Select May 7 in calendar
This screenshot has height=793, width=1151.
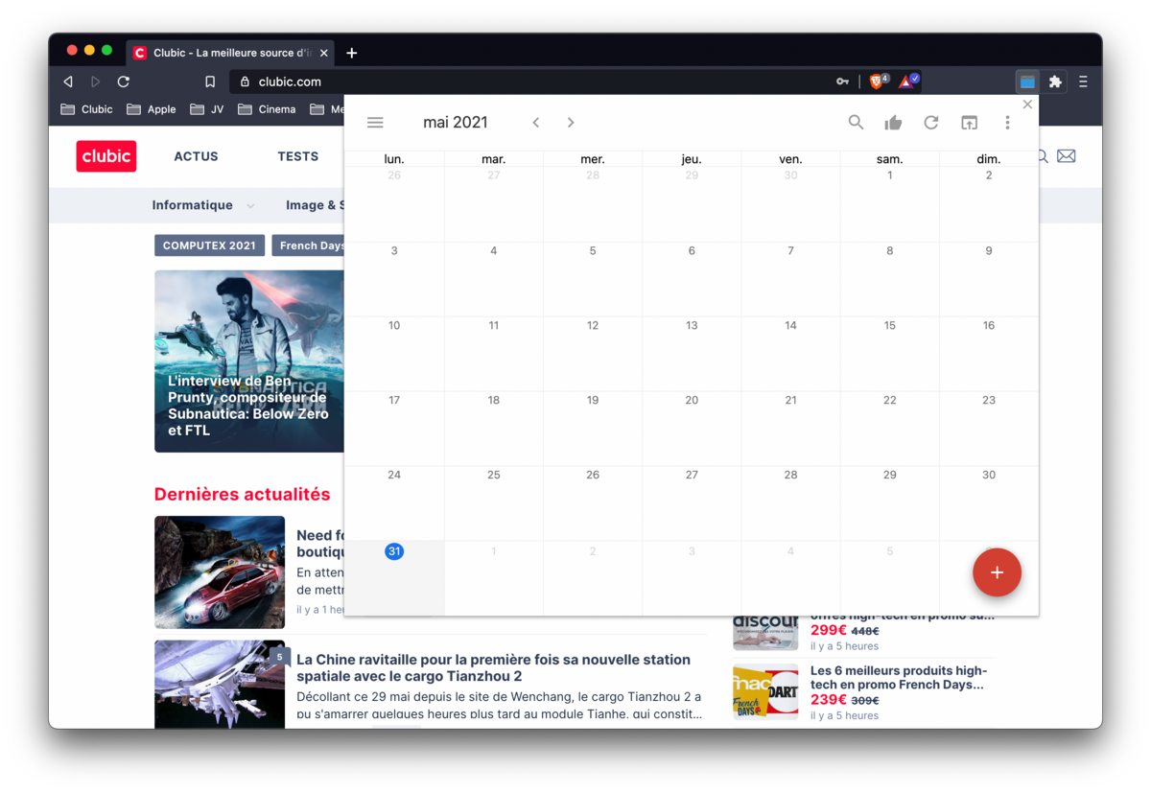coord(790,251)
